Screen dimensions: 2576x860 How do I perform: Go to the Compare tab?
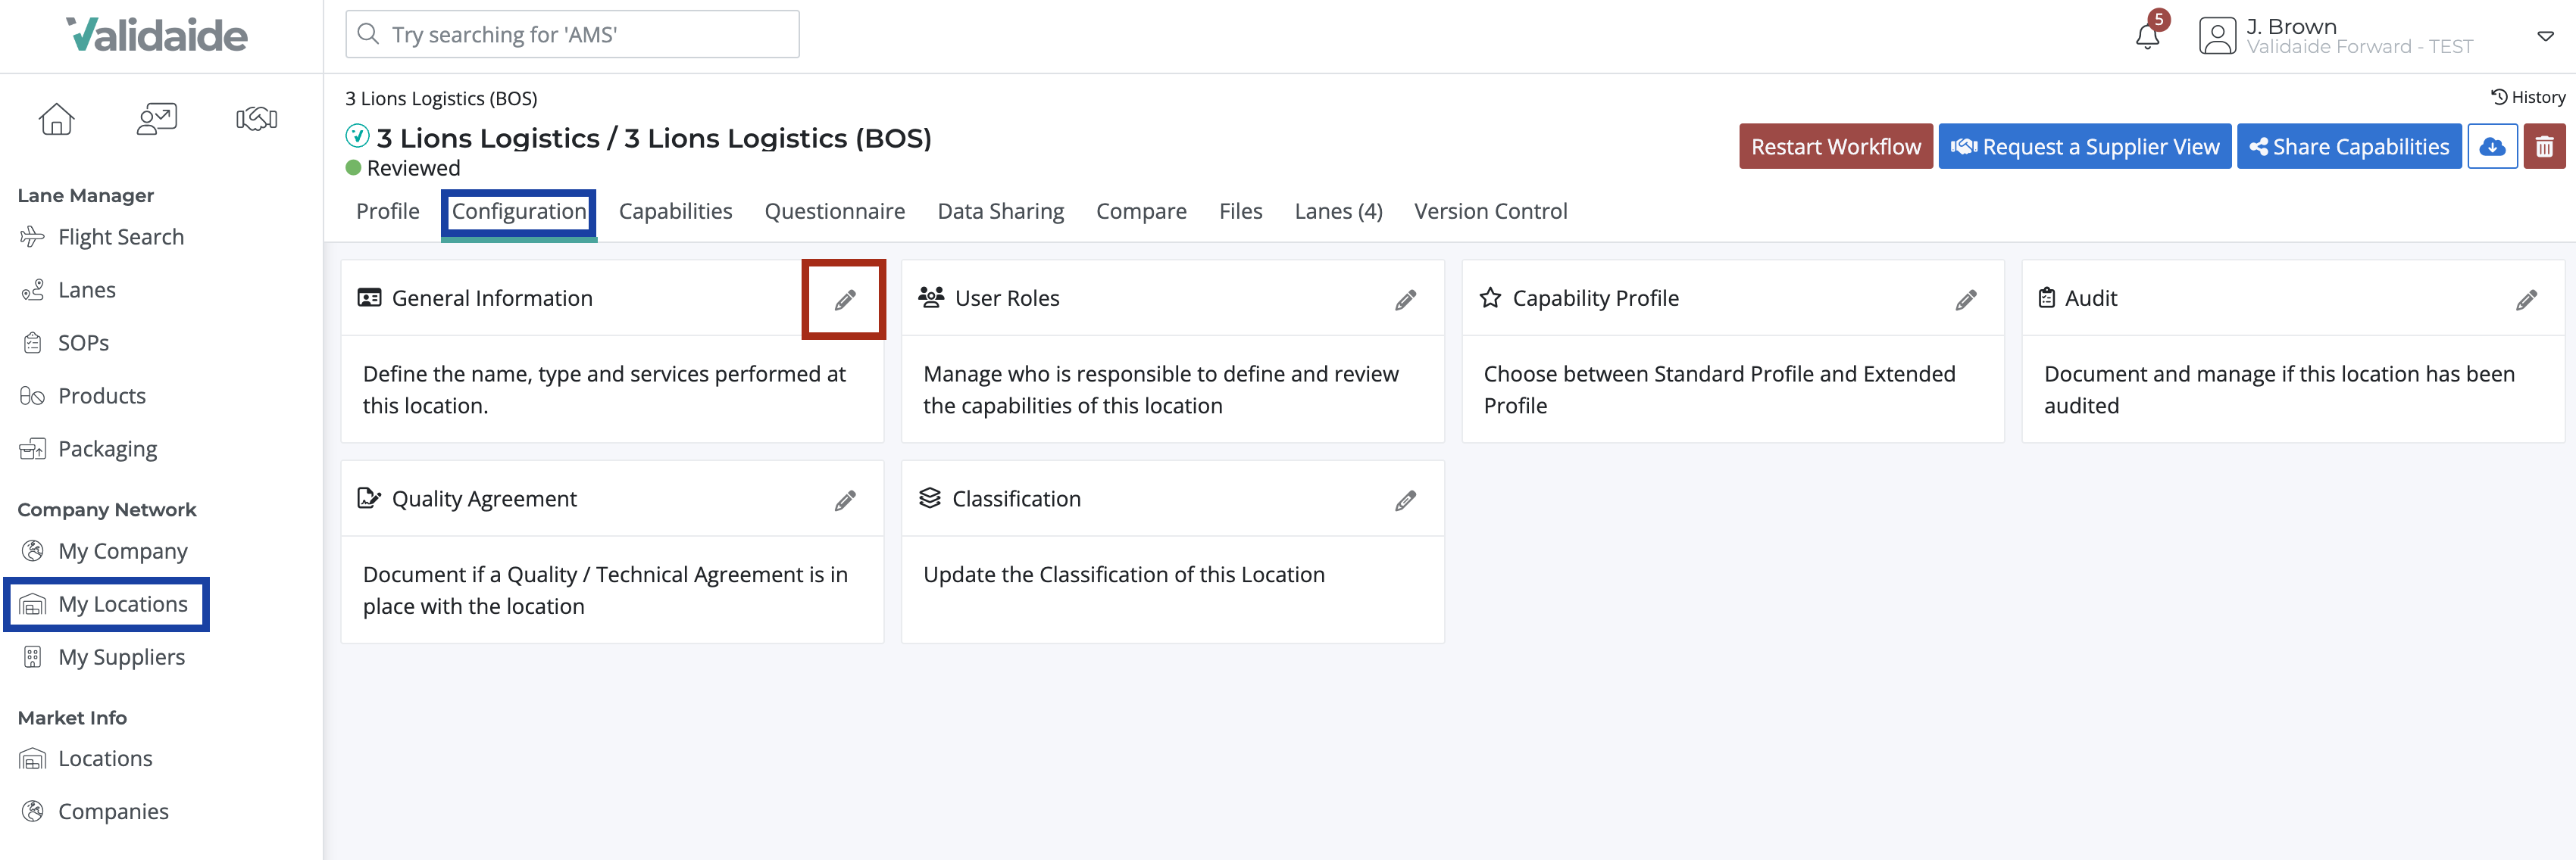click(1142, 210)
